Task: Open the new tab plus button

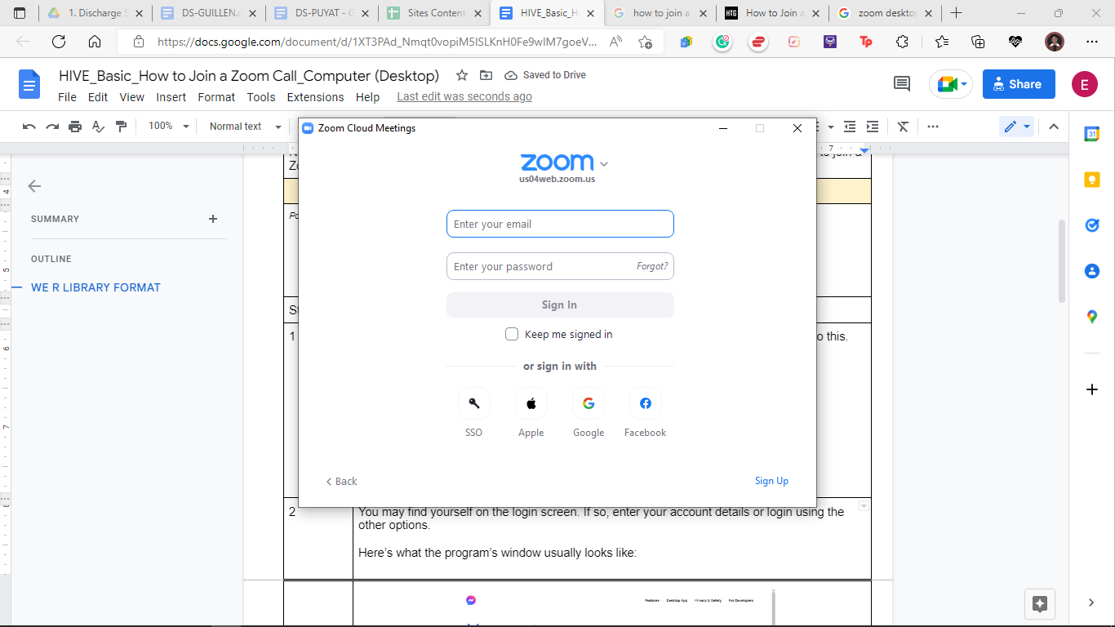Action: (957, 13)
